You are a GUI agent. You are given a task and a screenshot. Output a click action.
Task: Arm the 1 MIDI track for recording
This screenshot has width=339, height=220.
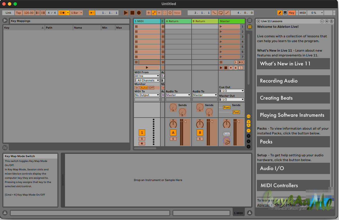click(142, 144)
